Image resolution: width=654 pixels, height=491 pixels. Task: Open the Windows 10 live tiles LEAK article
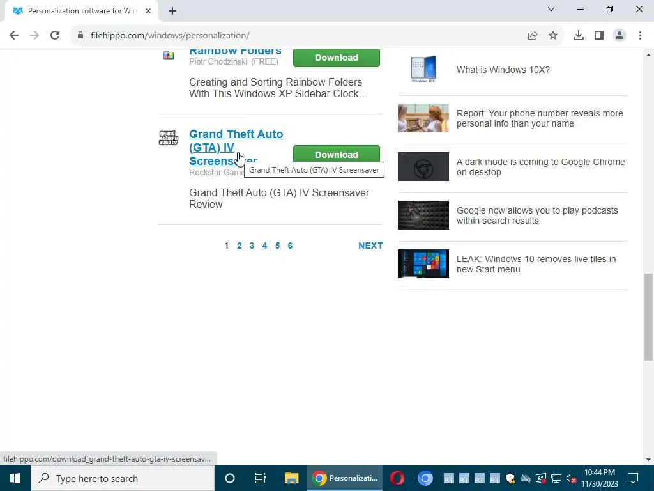point(536,264)
